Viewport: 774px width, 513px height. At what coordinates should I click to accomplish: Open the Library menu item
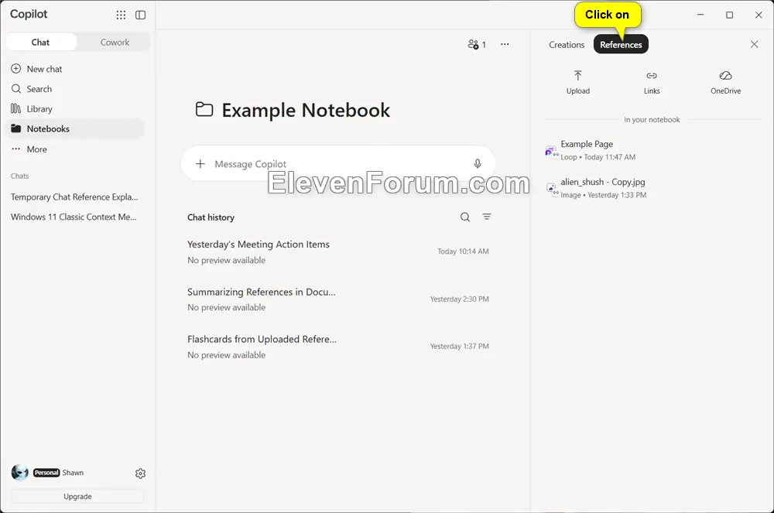click(x=76, y=108)
